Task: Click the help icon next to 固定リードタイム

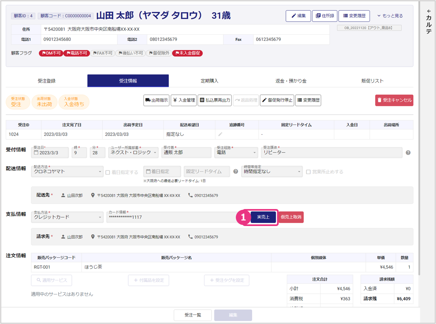Action: point(235,171)
